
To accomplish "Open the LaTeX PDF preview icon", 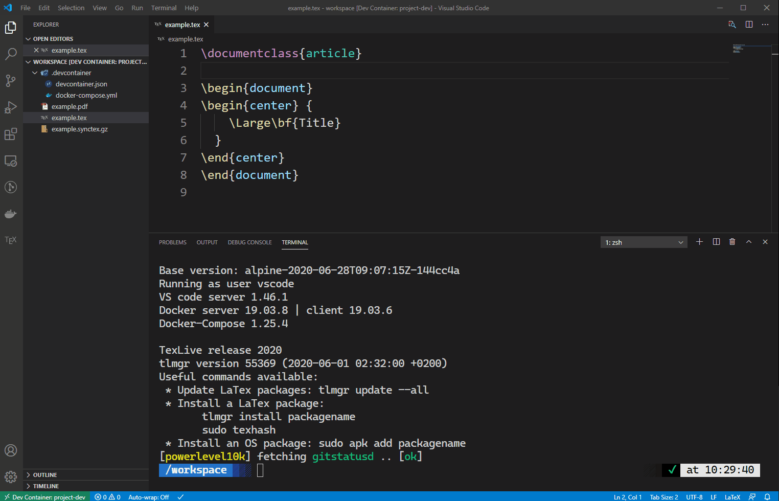I will [732, 25].
